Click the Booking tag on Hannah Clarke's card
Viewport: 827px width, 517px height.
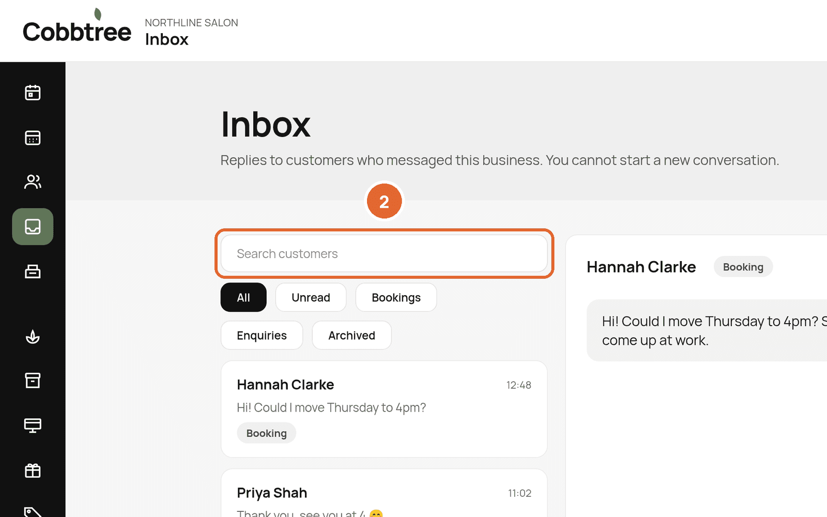266,433
